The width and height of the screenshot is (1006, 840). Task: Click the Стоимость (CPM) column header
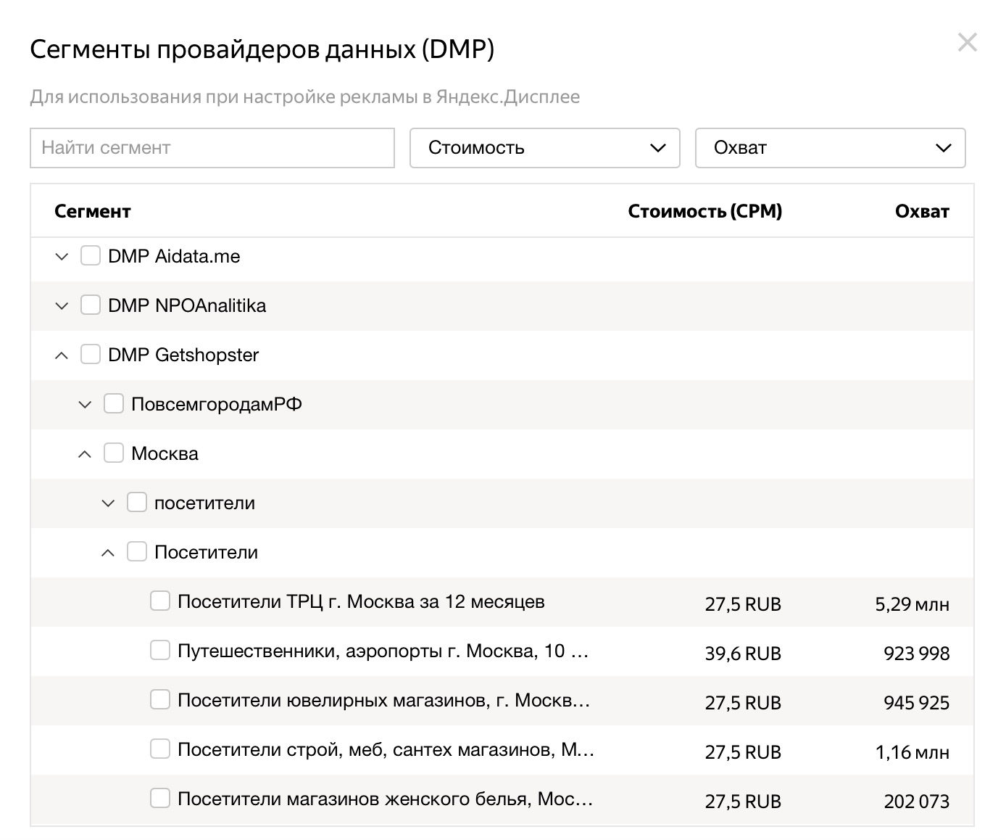pos(704,212)
